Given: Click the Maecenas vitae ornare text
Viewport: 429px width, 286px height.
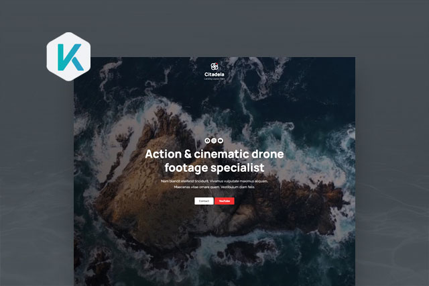Looking at the screenshot, I should click(x=195, y=187).
